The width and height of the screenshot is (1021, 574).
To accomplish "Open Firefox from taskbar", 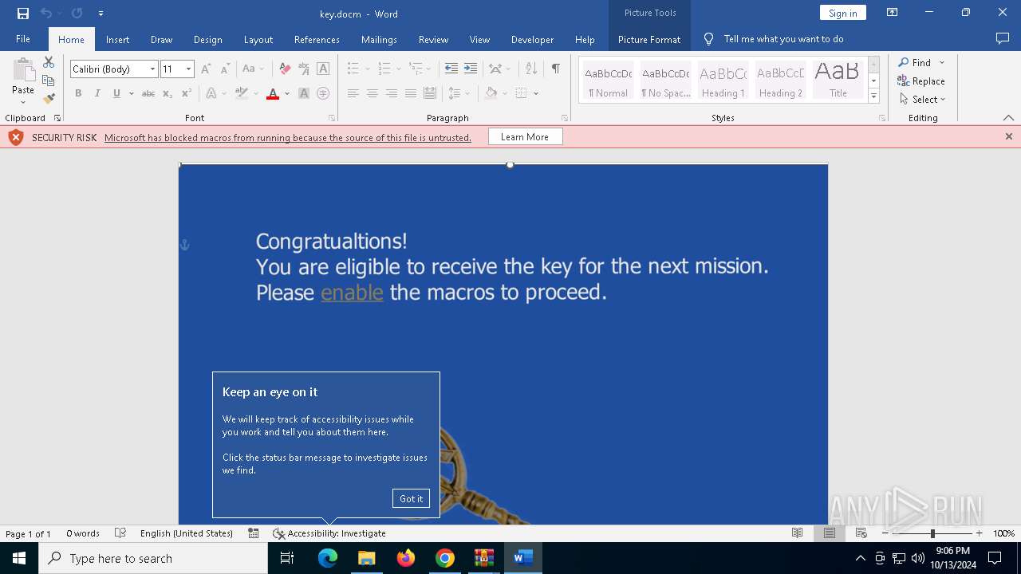I will coord(406,558).
